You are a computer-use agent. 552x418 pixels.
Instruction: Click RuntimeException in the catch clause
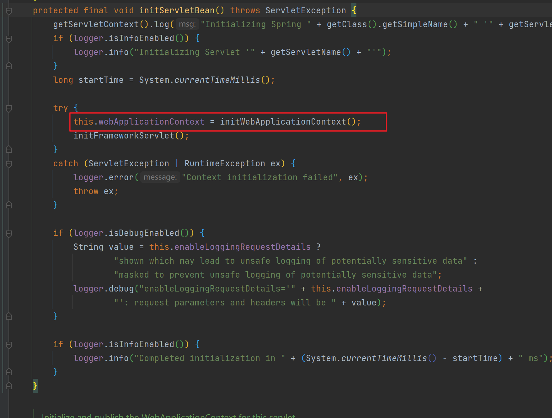point(225,163)
